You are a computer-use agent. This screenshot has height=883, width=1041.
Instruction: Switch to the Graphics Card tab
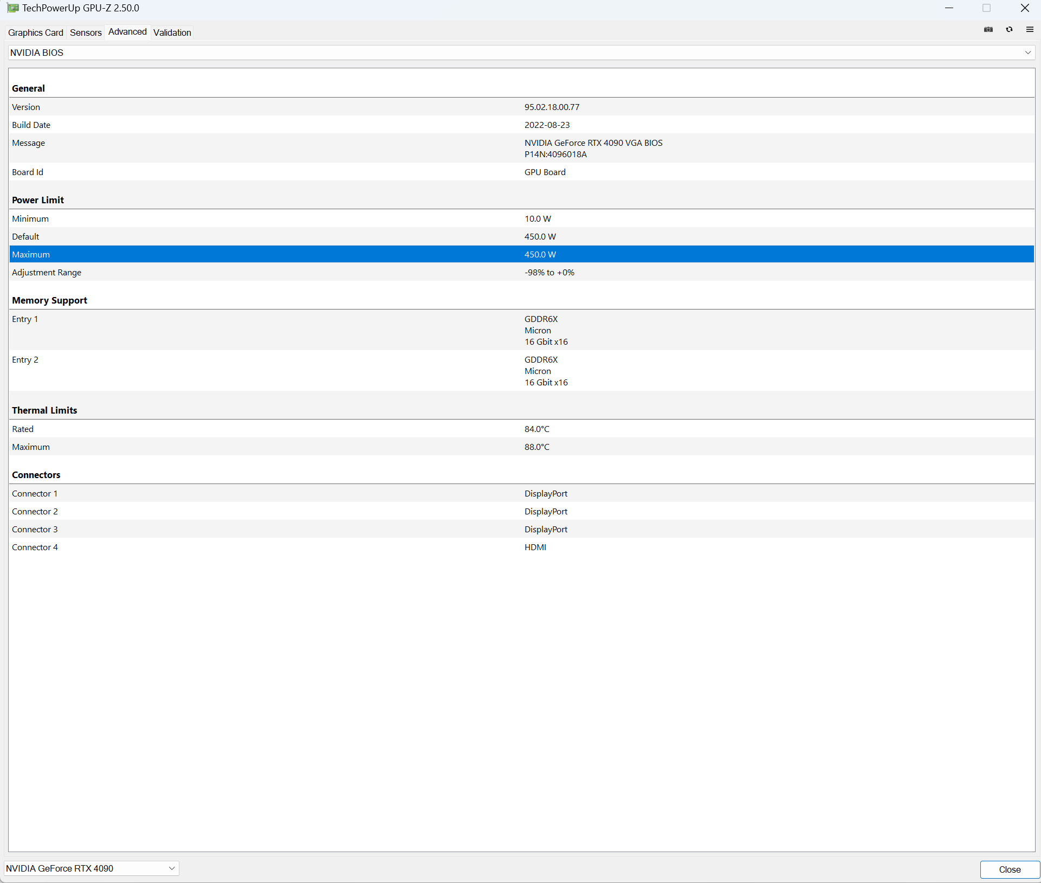coord(36,33)
